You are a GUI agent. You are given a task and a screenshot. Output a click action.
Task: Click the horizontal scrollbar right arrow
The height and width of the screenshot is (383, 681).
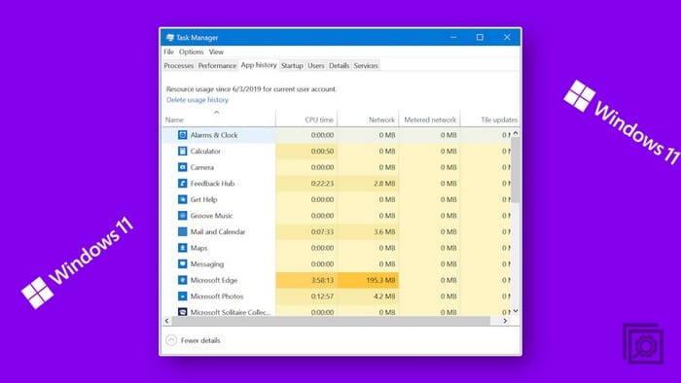pos(505,321)
